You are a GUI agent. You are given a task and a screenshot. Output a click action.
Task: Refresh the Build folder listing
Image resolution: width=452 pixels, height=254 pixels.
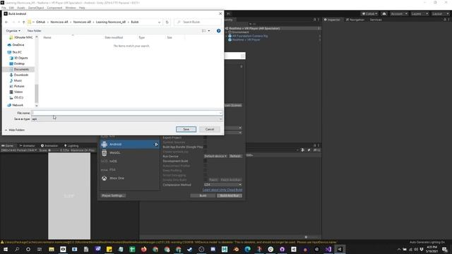(167, 22)
